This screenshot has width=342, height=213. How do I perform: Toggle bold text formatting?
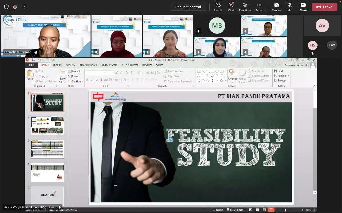coord(87,80)
